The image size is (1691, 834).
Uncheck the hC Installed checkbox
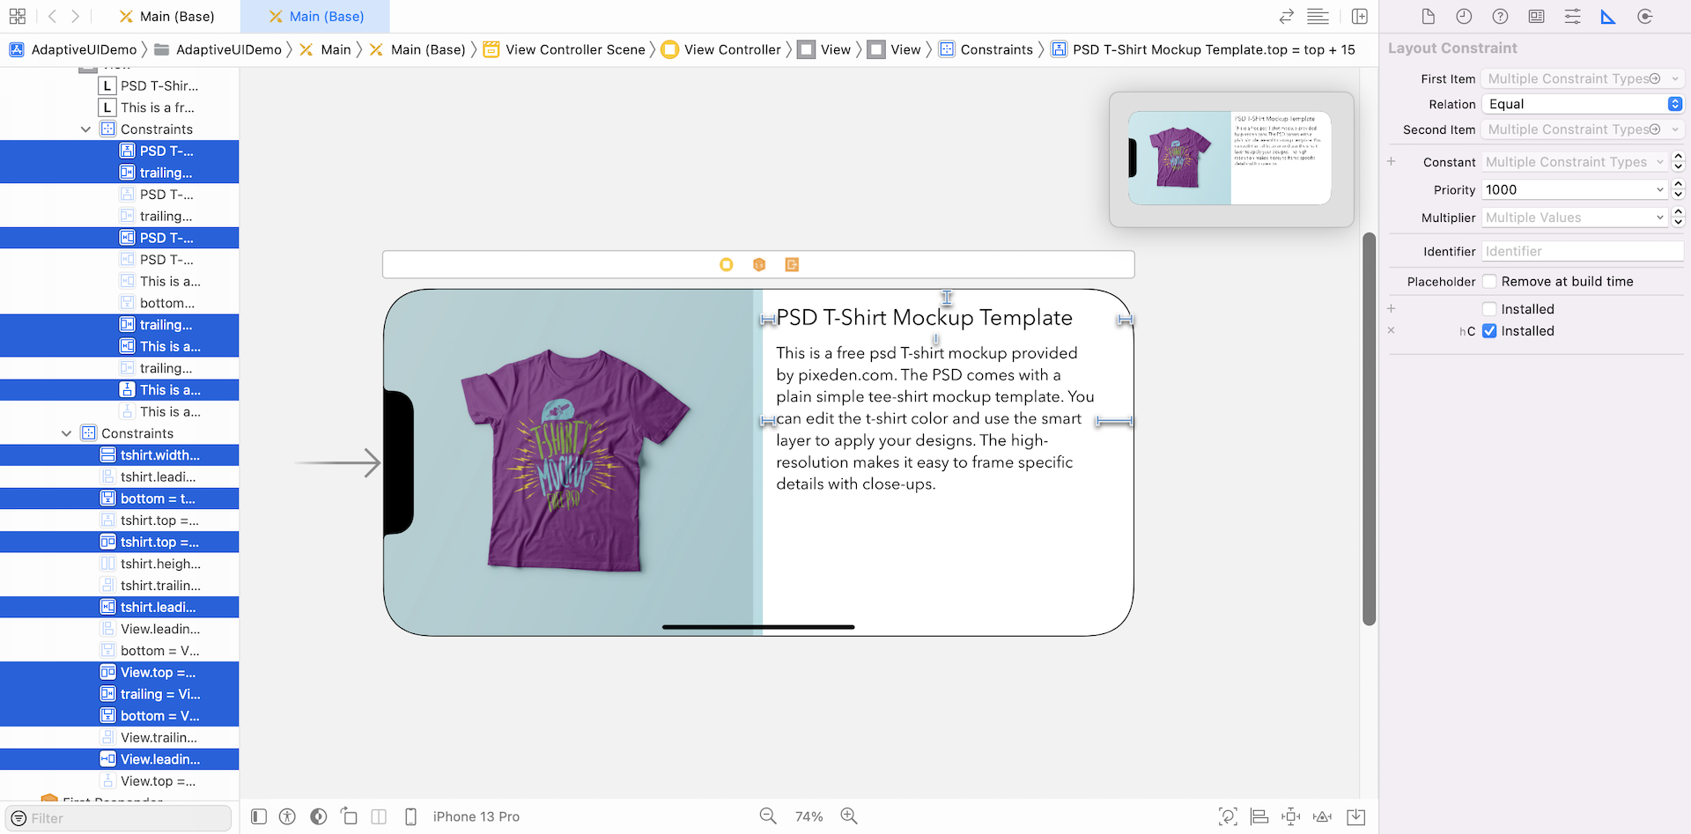click(x=1489, y=331)
